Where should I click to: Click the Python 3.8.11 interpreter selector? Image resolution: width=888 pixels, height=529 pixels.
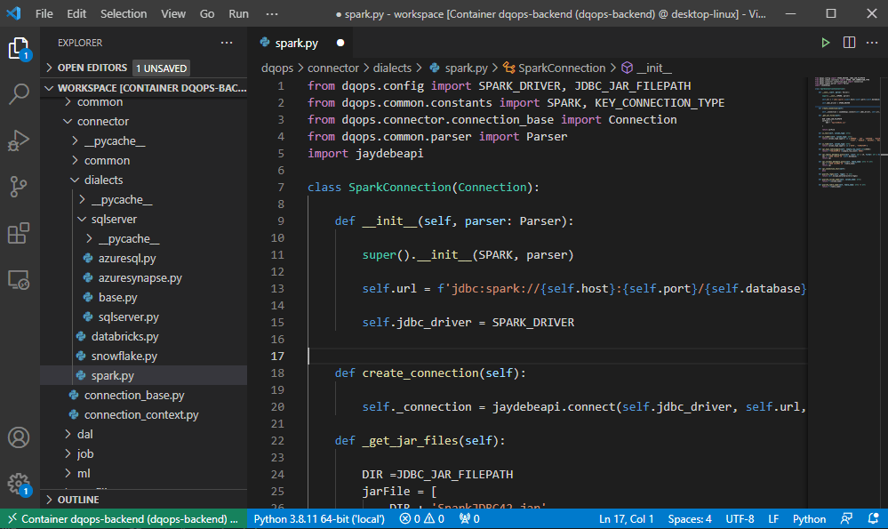click(x=317, y=519)
